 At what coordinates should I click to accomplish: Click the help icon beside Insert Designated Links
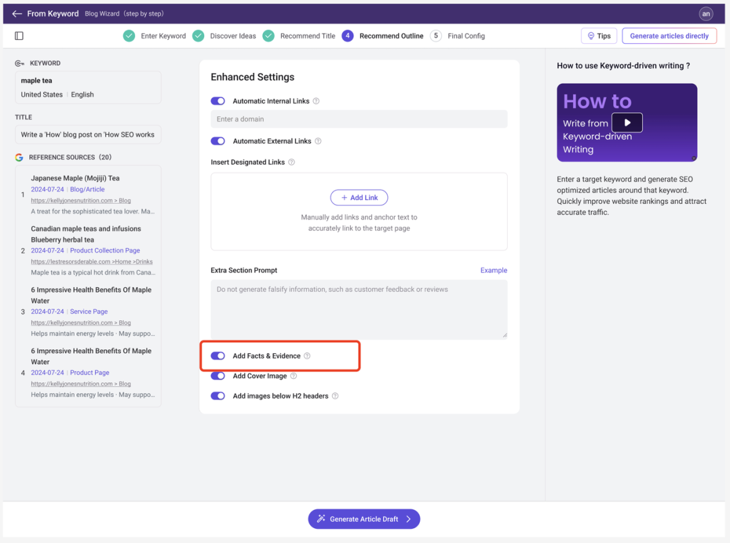point(291,162)
